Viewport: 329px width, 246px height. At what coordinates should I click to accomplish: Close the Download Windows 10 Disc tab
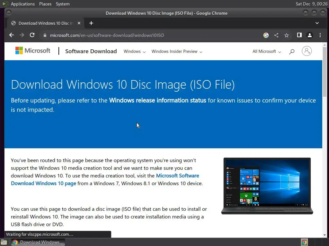(79, 23)
